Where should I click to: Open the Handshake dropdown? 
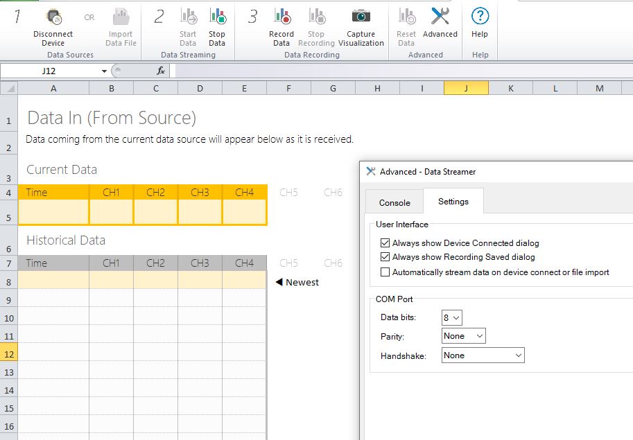click(x=483, y=355)
